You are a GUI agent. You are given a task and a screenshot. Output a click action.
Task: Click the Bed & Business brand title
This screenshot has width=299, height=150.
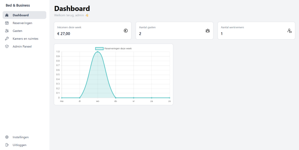tap(18, 5)
